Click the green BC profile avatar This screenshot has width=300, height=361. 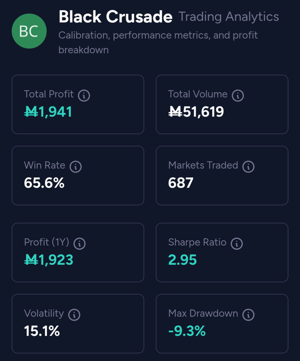(29, 31)
